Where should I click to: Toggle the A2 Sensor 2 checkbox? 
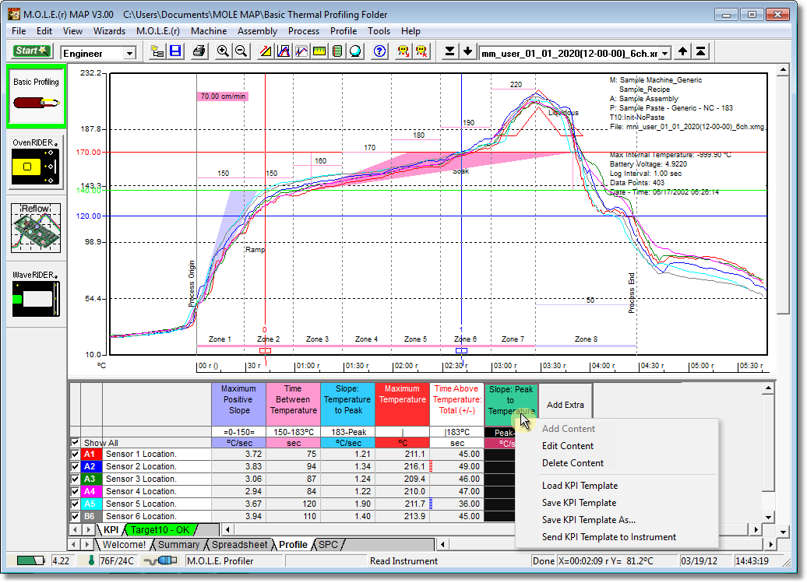(75, 466)
